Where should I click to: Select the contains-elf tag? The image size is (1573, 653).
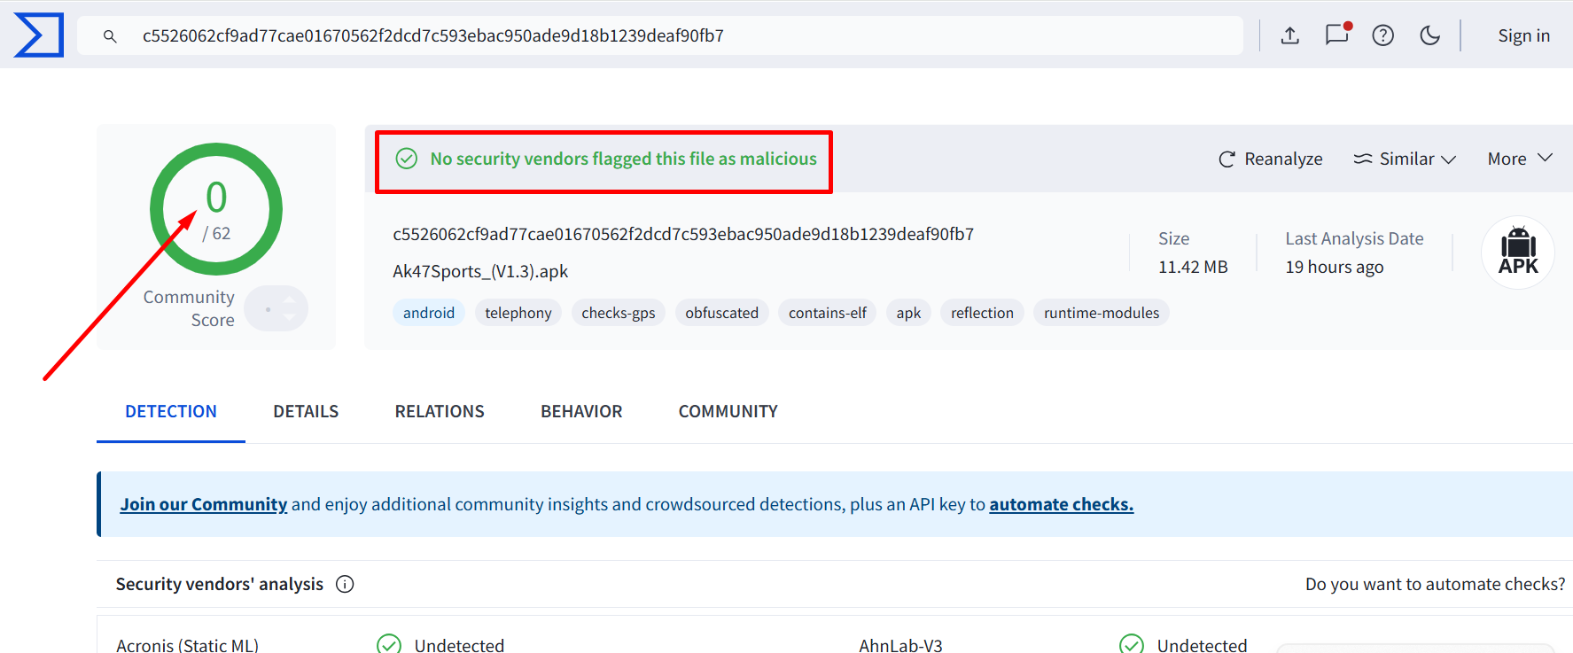pyautogui.click(x=828, y=313)
